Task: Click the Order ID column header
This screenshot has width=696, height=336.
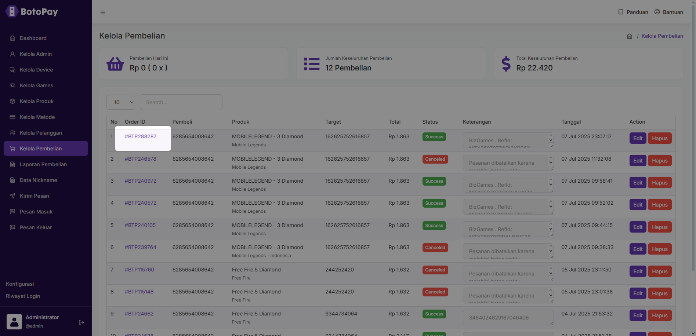Action: click(x=135, y=122)
